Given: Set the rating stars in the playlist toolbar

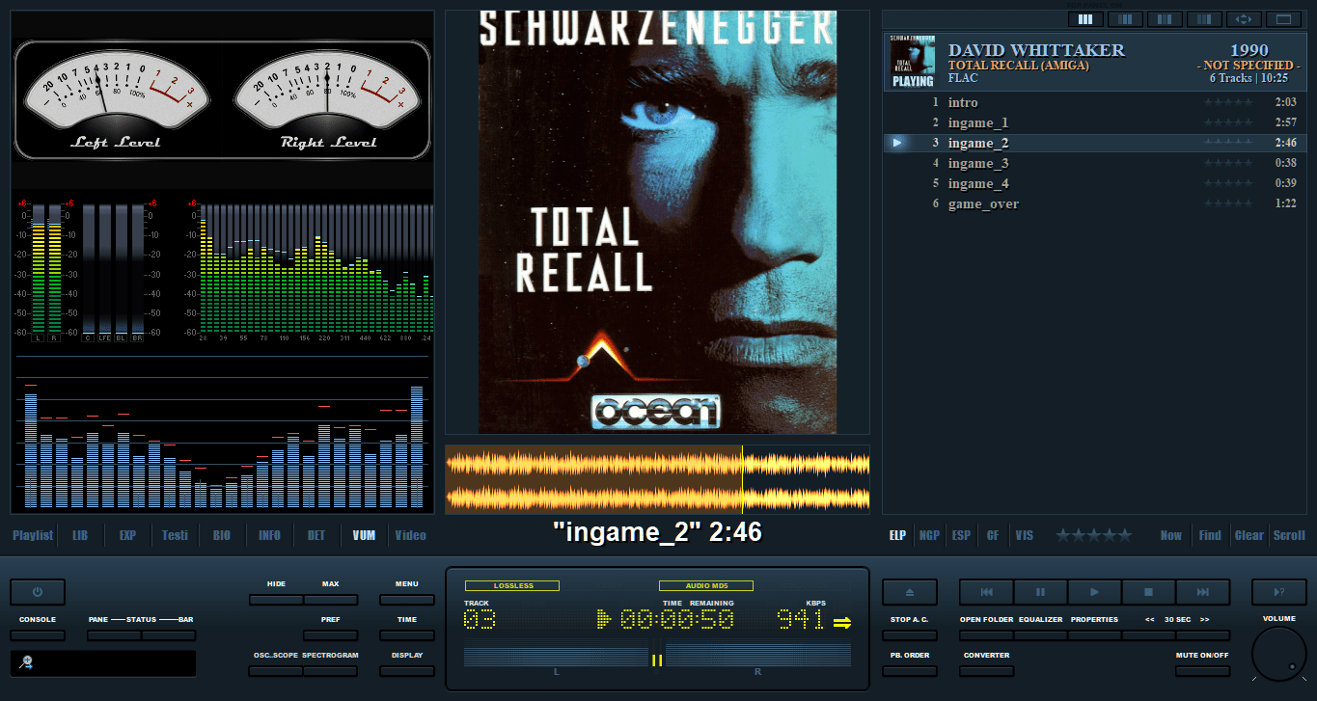Looking at the screenshot, I should (1093, 535).
